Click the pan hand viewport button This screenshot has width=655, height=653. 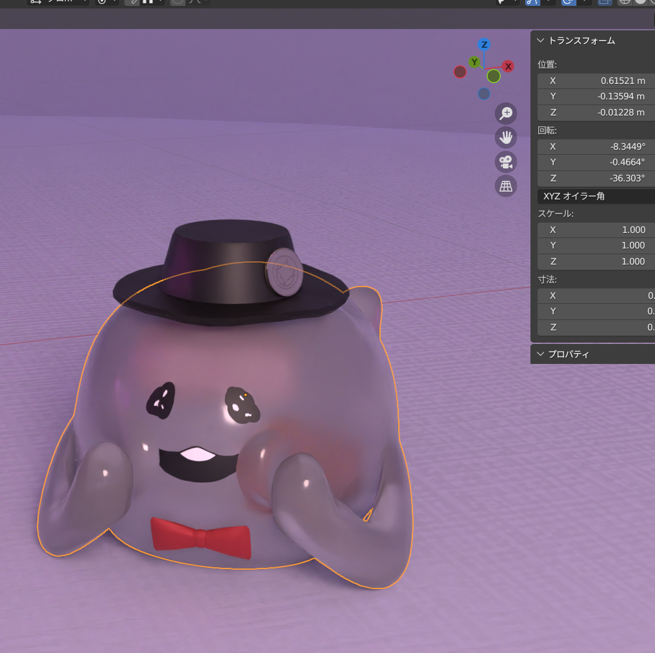505,137
